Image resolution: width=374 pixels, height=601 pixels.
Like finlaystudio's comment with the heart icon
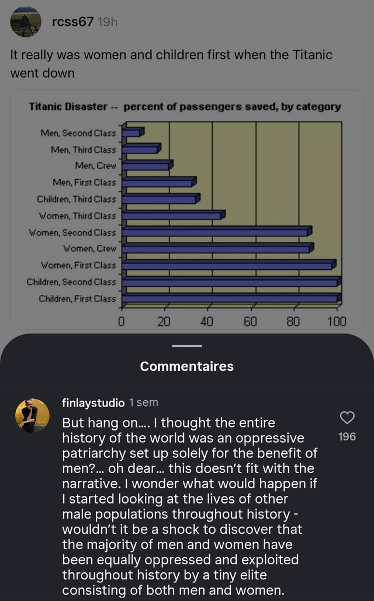point(347,418)
